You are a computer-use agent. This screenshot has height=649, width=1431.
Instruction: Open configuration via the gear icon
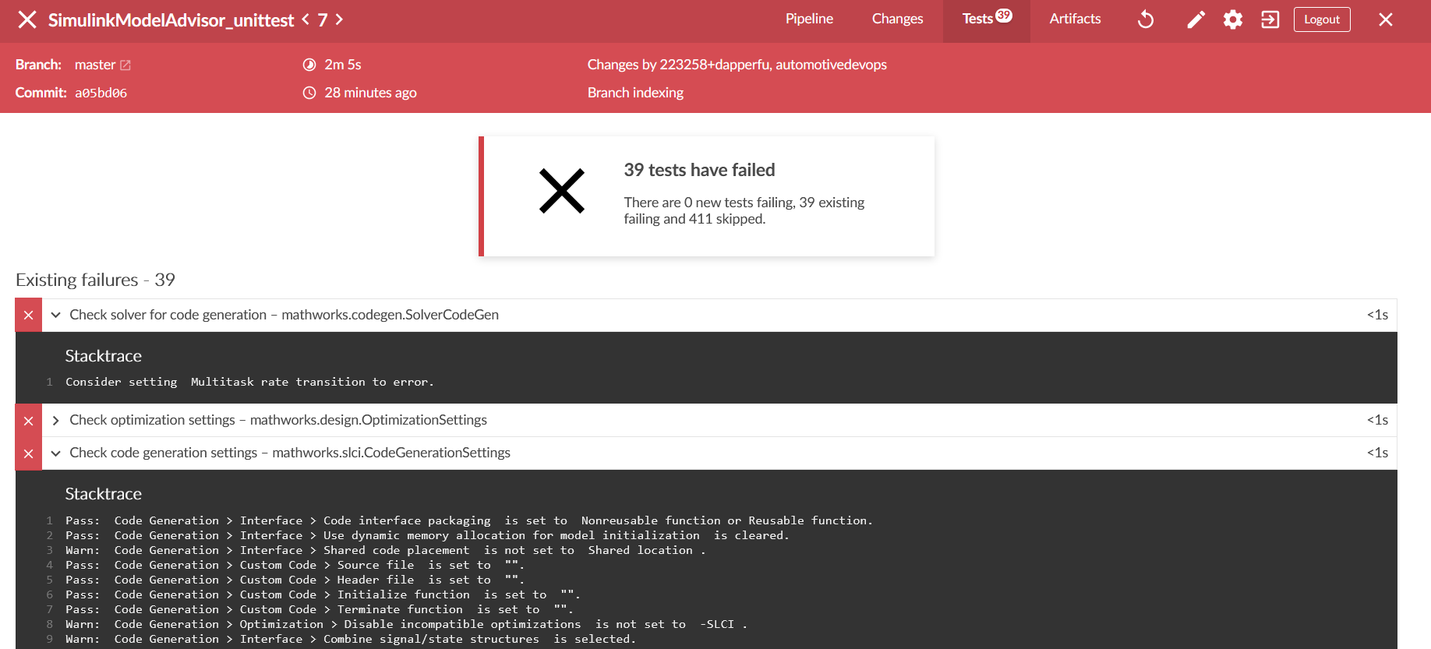click(x=1232, y=19)
